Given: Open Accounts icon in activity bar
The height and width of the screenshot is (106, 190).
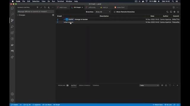Looking at the screenshot, I should pos(12,94).
